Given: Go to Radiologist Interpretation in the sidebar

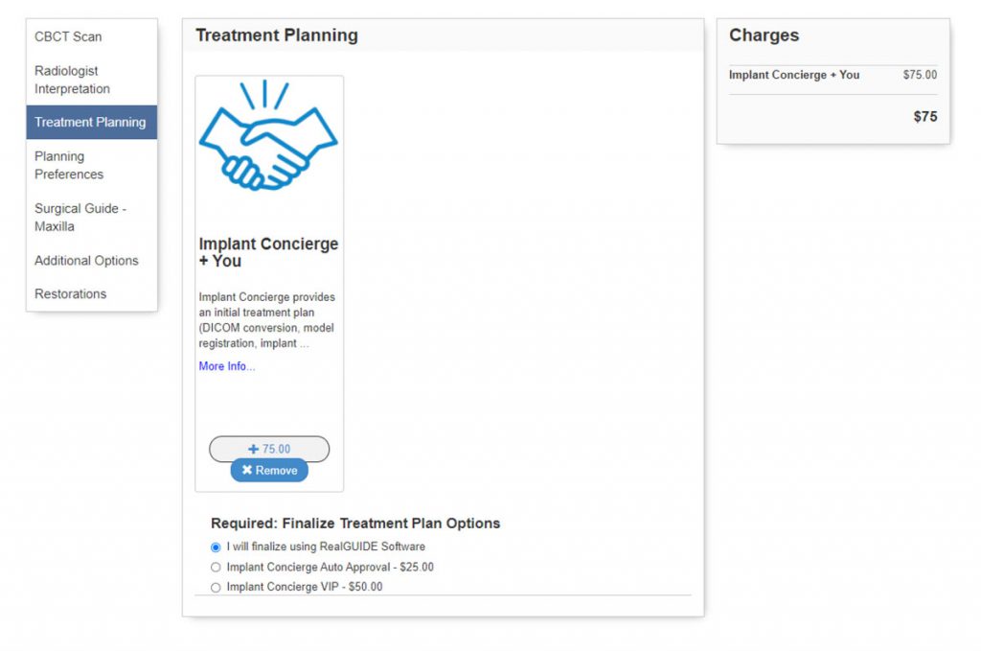Looking at the screenshot, I should click(72, 80).
